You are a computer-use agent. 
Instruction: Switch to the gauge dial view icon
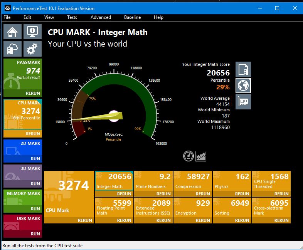[189, 156]
